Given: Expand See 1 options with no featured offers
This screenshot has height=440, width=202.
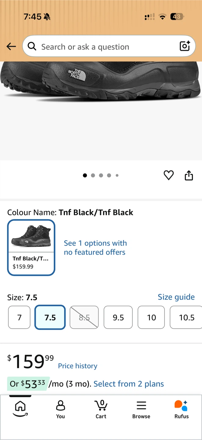Looking at the screenshot, I should 95,248.
